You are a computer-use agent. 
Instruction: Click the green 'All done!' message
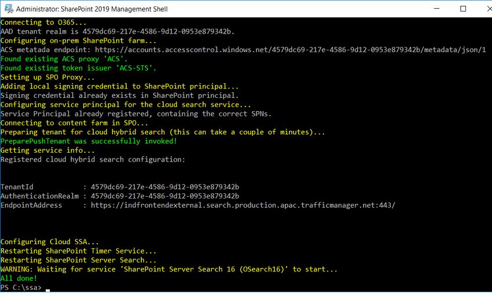click(x=19, y=278)
